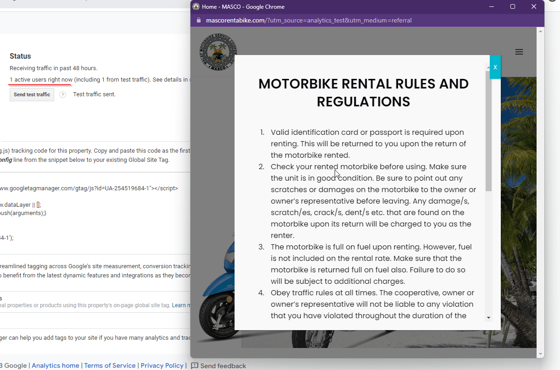Click the page scrollbar up arrow

(x=540, y=32)
